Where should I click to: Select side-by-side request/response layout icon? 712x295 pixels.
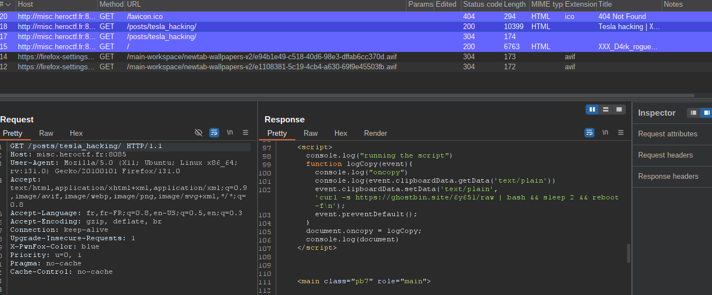click(x=592, y=110)
